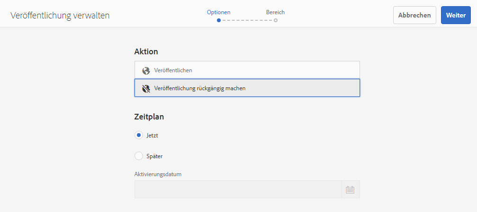Select the Jetzt radio button
The image size is (477, 212).
tap(139, 136)
